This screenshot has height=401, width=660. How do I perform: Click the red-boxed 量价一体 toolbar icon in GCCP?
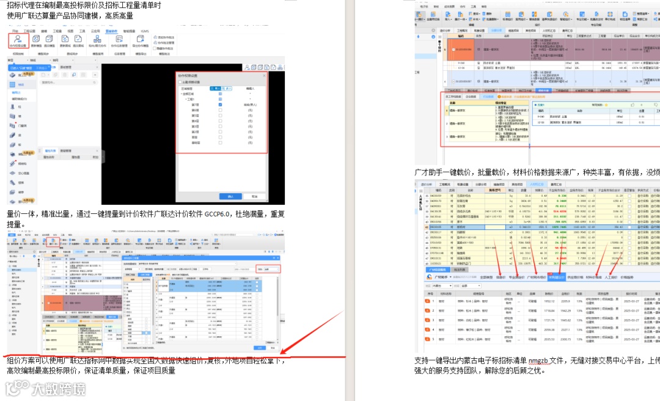click(53, 242)
